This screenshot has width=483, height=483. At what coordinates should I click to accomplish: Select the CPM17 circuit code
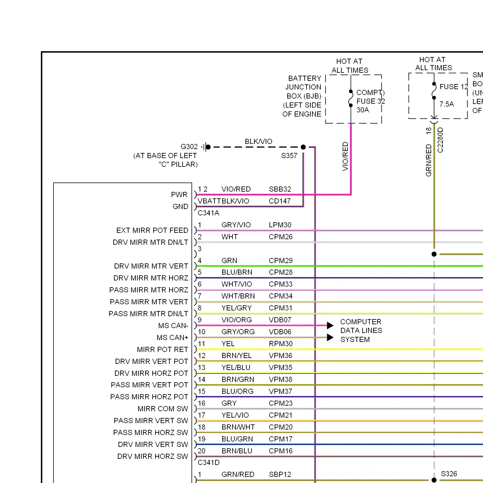coord(281,439)
